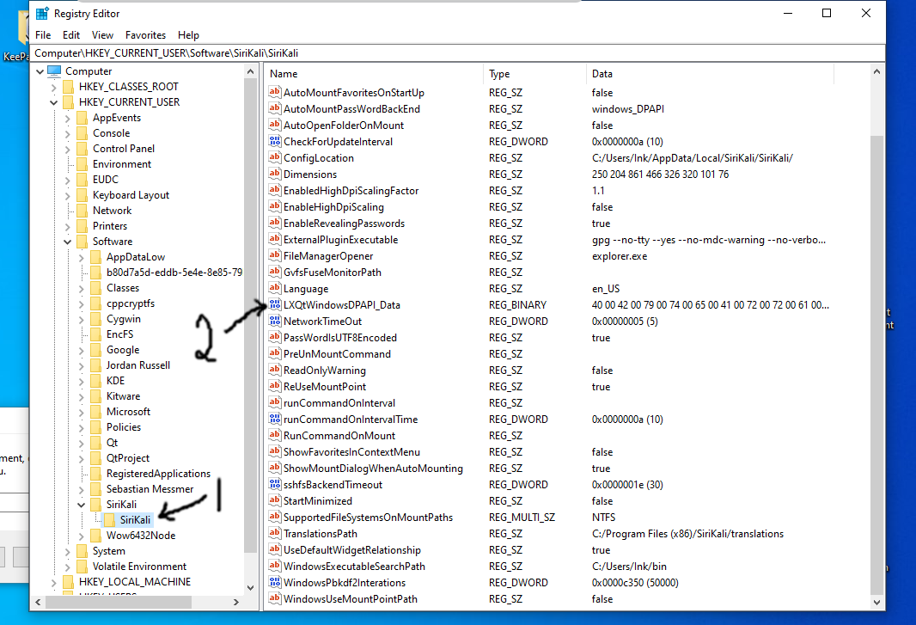
Task: Collapse the Software tree node
Action: pyautogui.click(x=67, y=241)
